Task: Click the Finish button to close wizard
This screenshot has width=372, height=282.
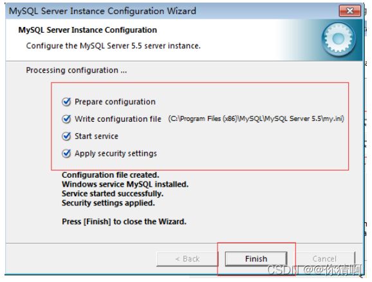Action: pyautogui.click(x=256, y=259)
